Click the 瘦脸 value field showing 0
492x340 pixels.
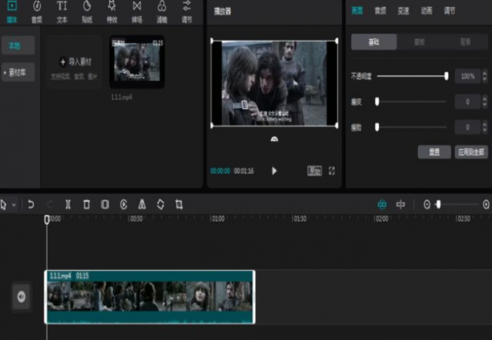(468, 127)
